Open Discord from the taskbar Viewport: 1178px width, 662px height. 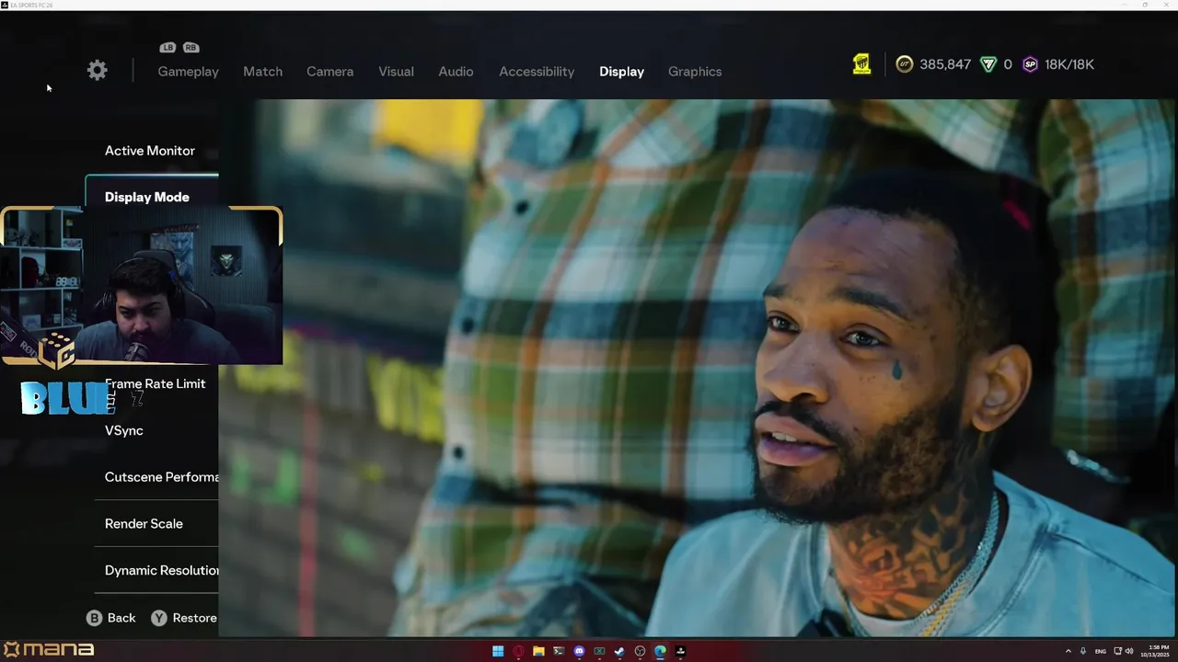point(579,651)
